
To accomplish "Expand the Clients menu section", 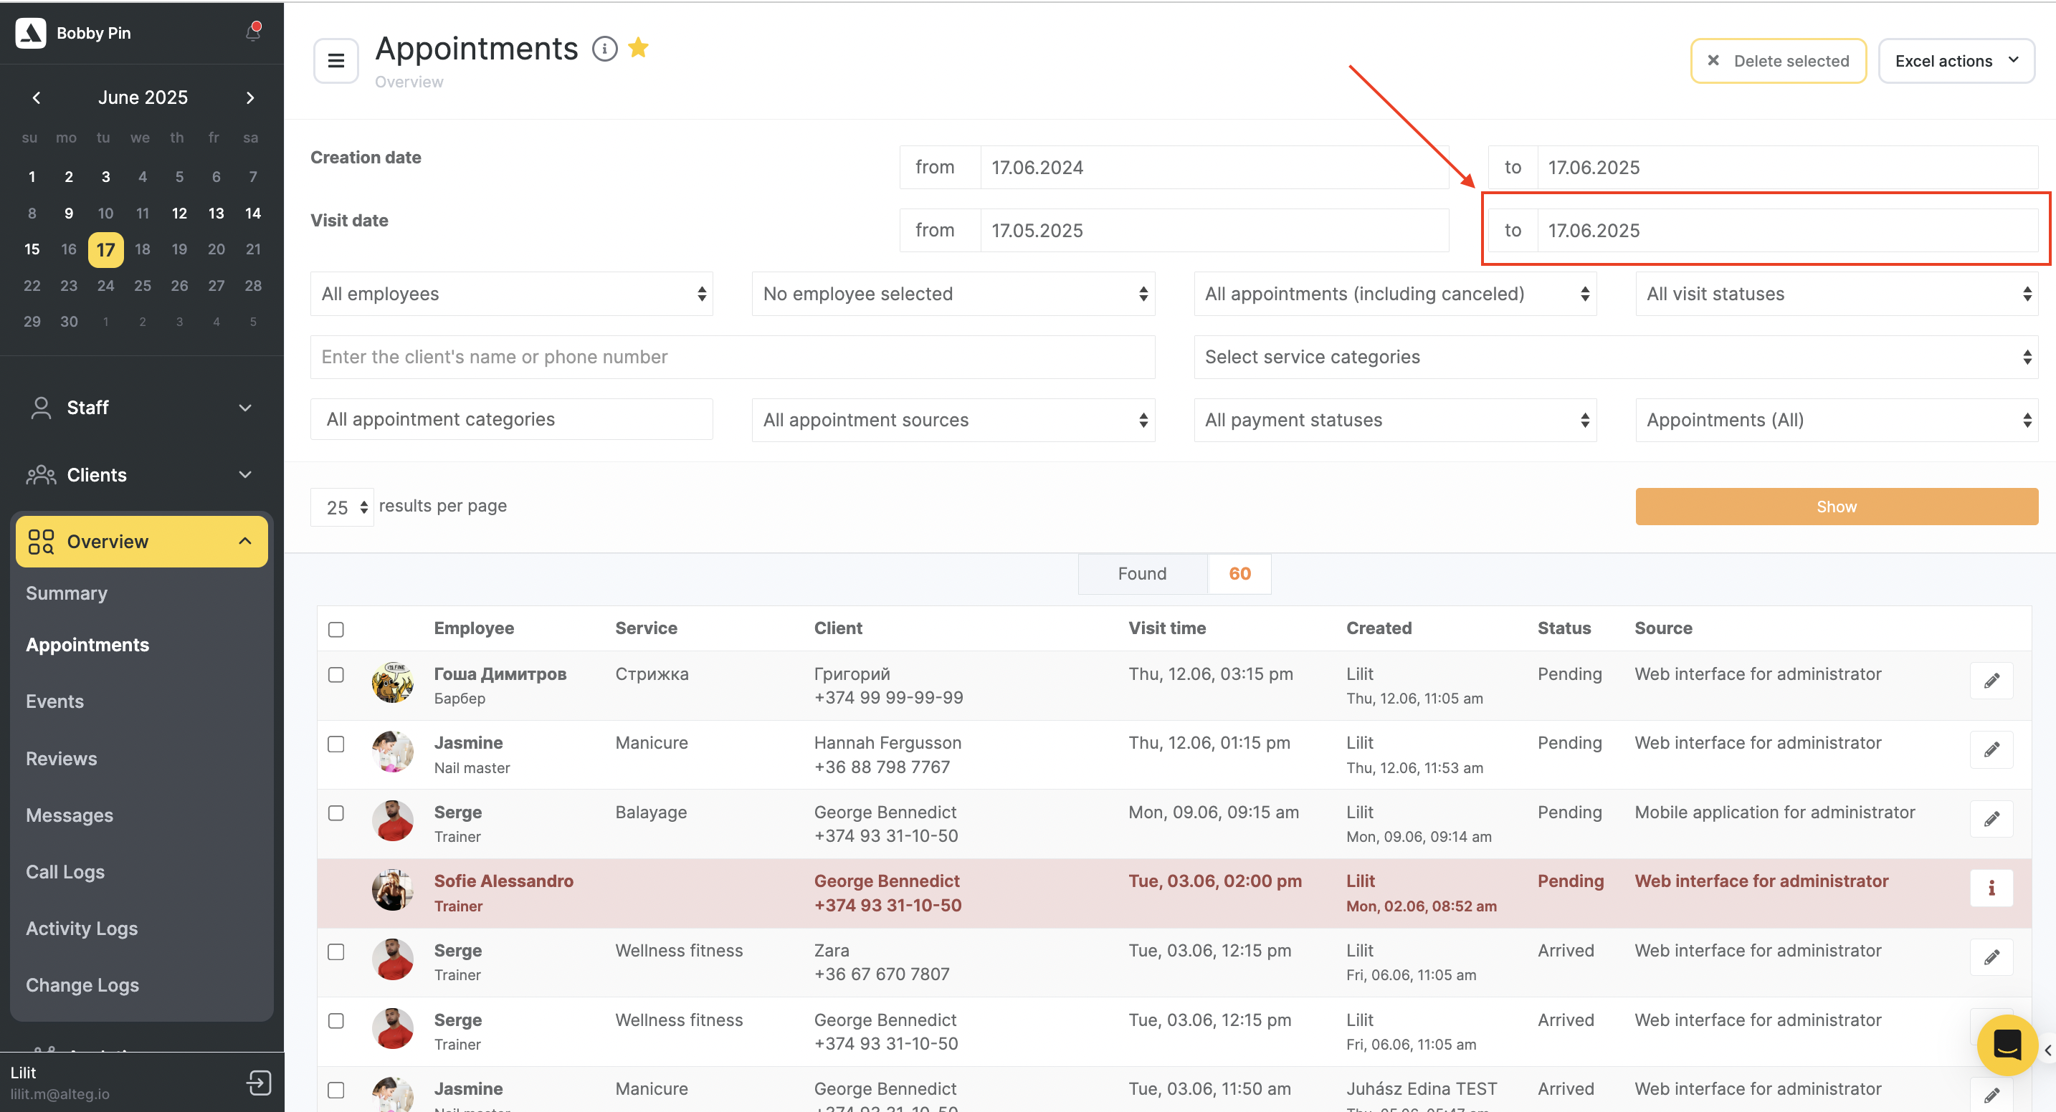I will 141,476.
